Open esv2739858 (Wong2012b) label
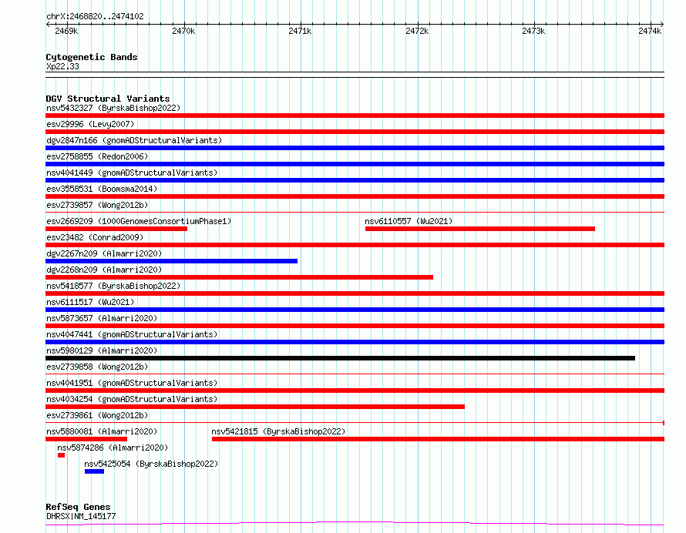The width and height of the screenshot is (686, 533). coord(97,367)
